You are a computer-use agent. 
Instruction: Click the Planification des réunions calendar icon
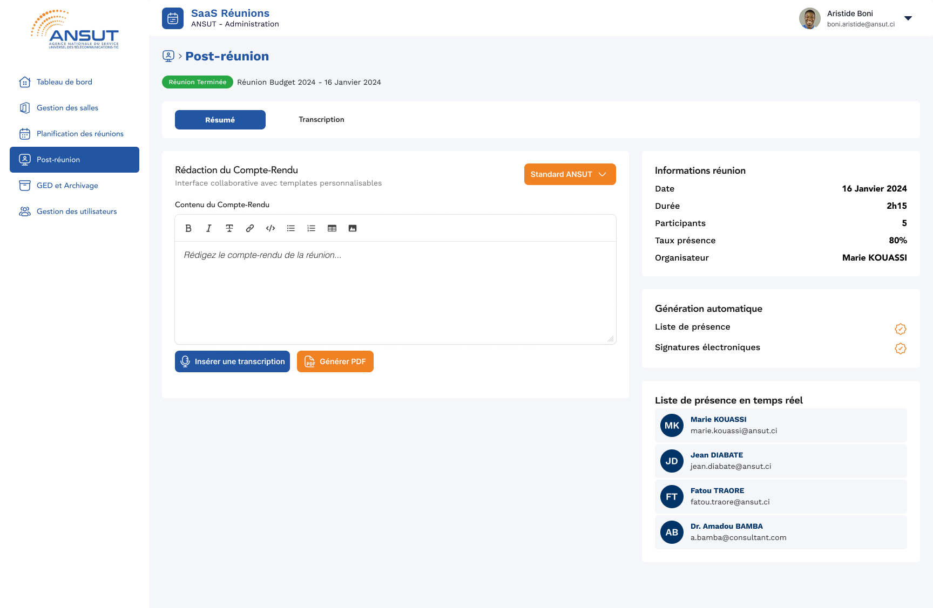click(x=25, y=134)
